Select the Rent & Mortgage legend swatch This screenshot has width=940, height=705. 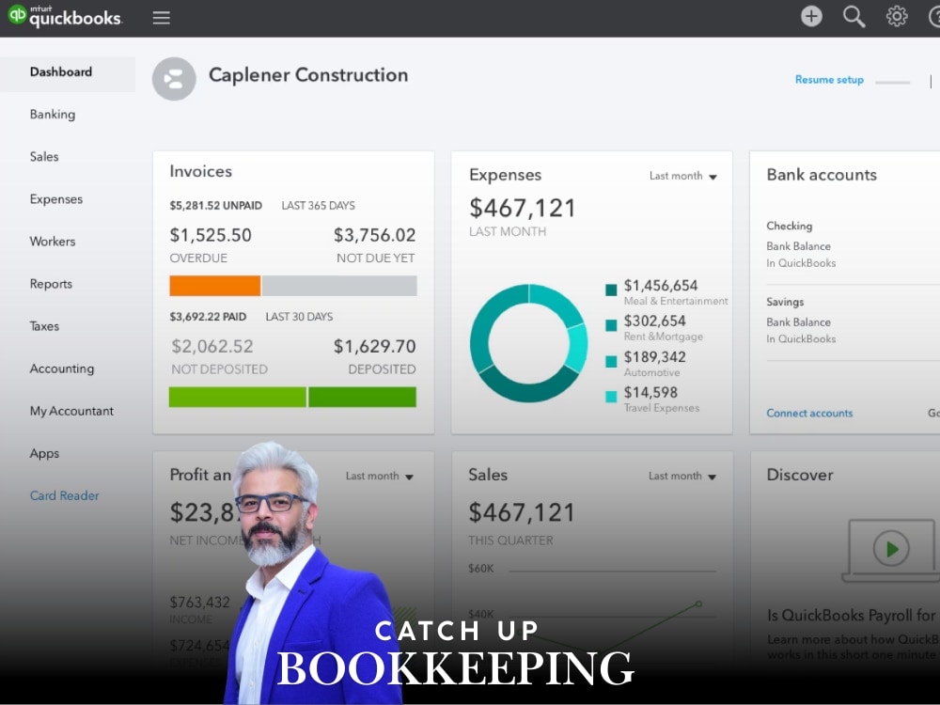tap(611, 325)
